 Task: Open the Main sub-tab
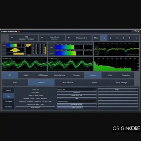[15, 82]
